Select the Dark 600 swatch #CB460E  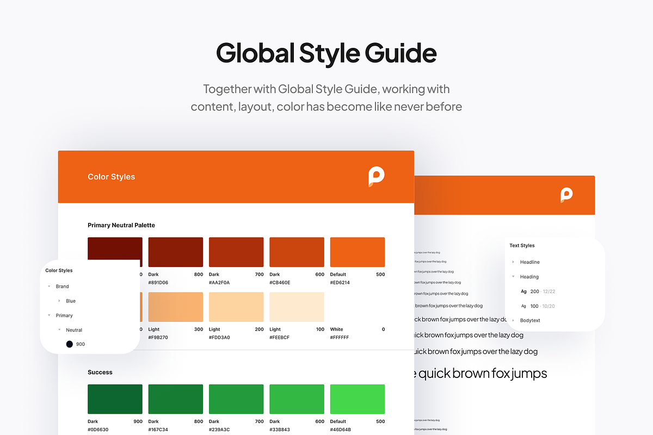pos(297,252)
